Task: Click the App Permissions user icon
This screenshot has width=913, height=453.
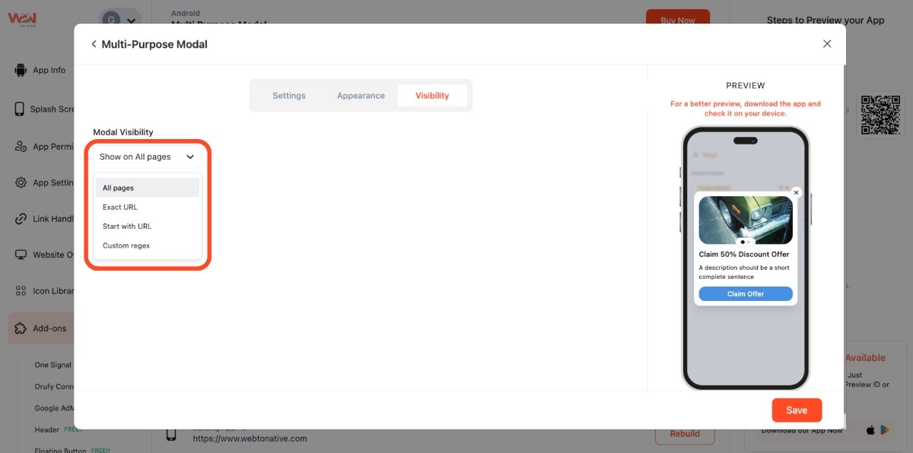Action: pos(21,147)
